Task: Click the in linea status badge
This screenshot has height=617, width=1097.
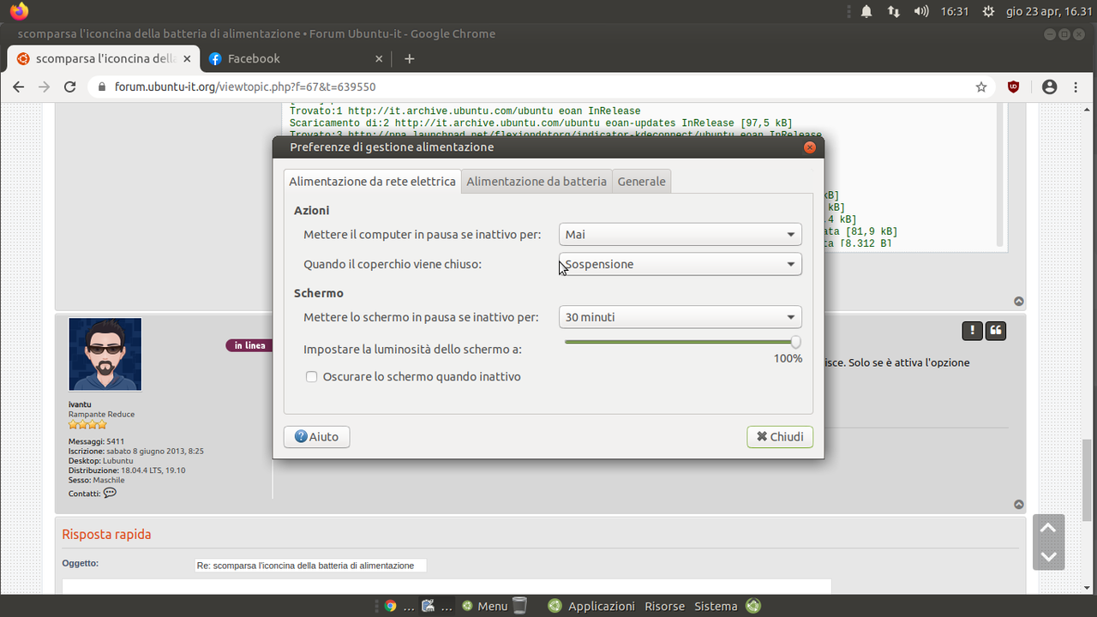Action: point(249,345)
